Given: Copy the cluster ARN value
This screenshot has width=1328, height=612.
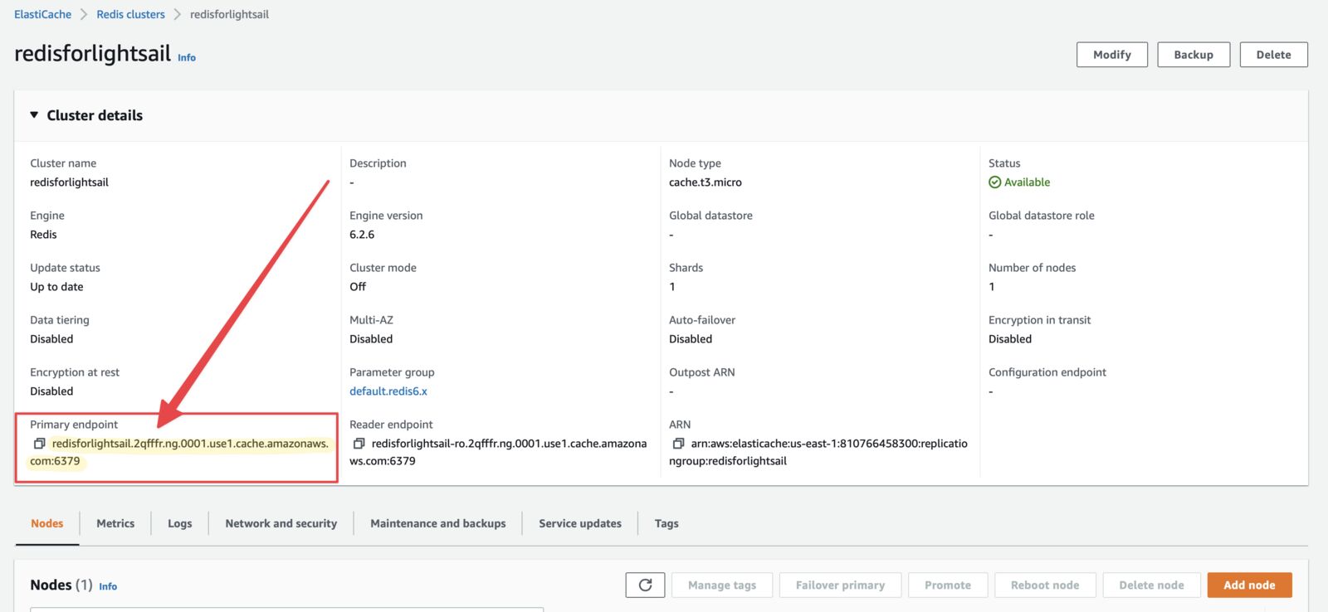Looking at the screenshot, I should click(x=678, y=444).
